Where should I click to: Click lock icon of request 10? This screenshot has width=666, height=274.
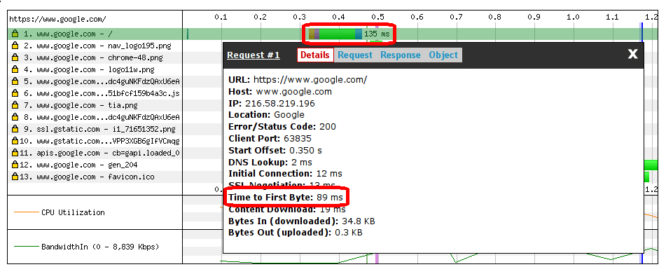(x=15, y=141)
